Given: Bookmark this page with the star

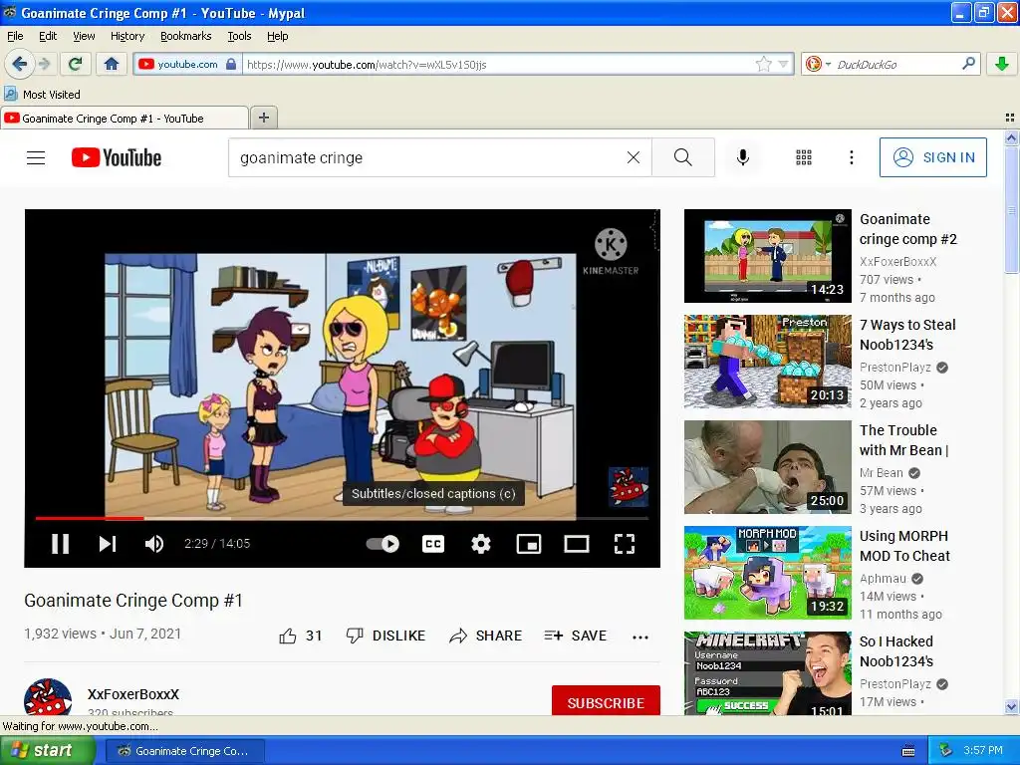Looking at the screenshot, I should (x=764, y=64).
